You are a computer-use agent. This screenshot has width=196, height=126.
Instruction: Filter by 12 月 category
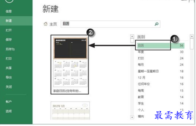(160, 78)
